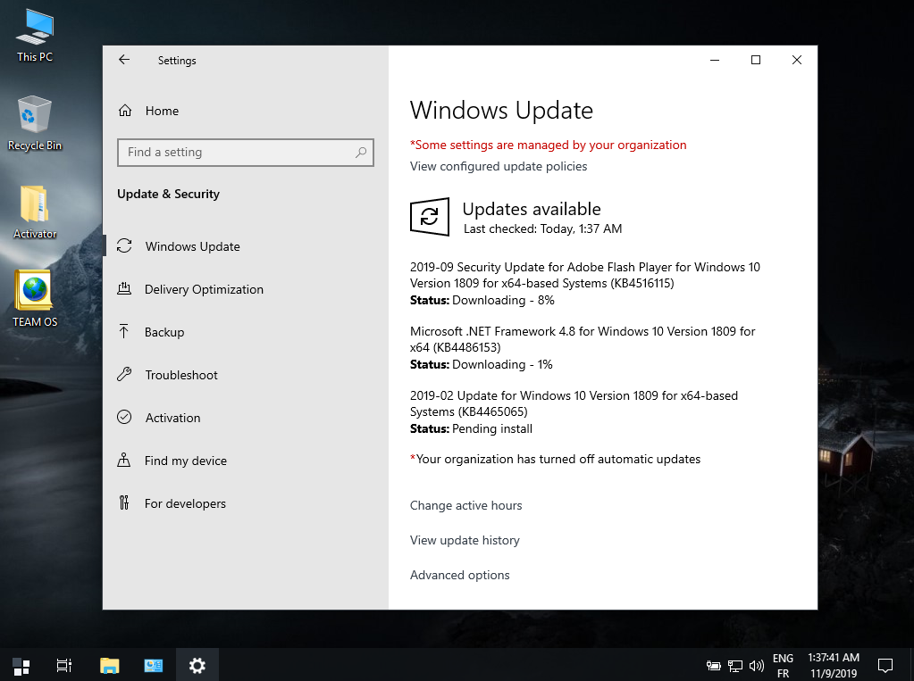Open the Home icon in Settings sidebar
The image size is (914, 681).
point(125,111)
